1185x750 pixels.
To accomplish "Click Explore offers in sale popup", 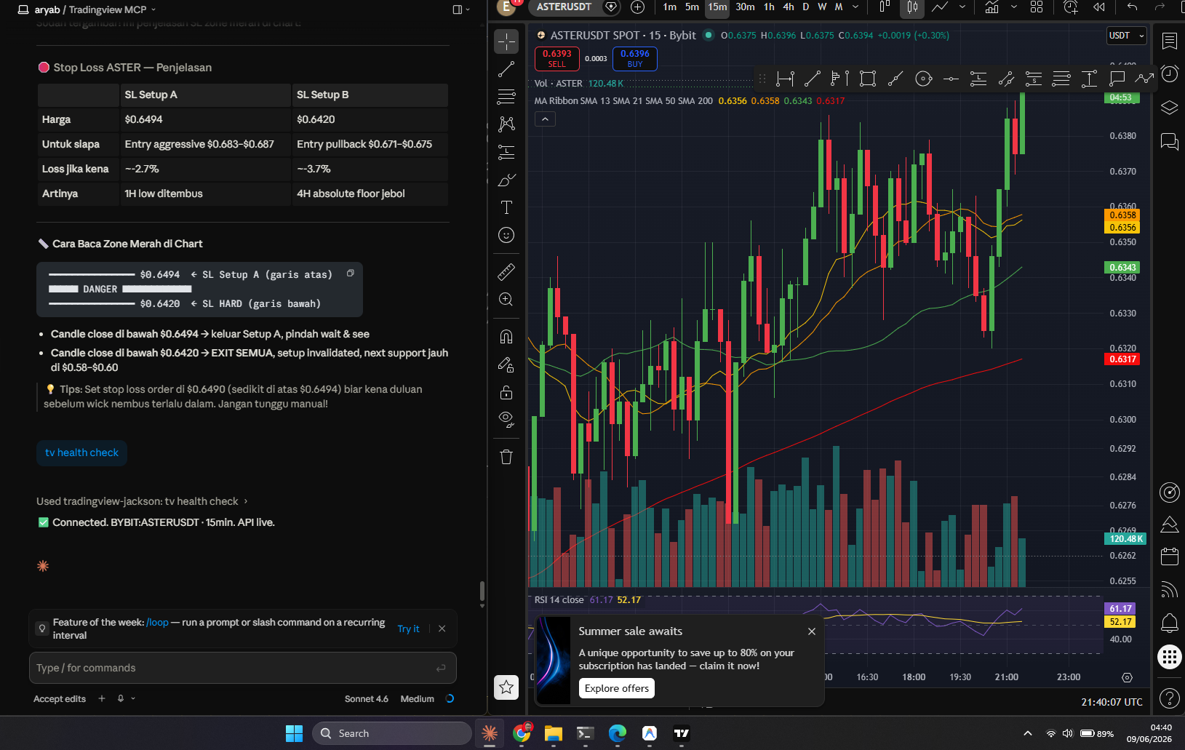I will (617, 688).
